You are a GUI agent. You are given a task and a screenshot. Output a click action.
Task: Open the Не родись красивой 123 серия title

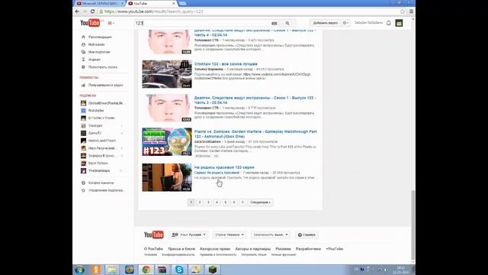point(224,167)
